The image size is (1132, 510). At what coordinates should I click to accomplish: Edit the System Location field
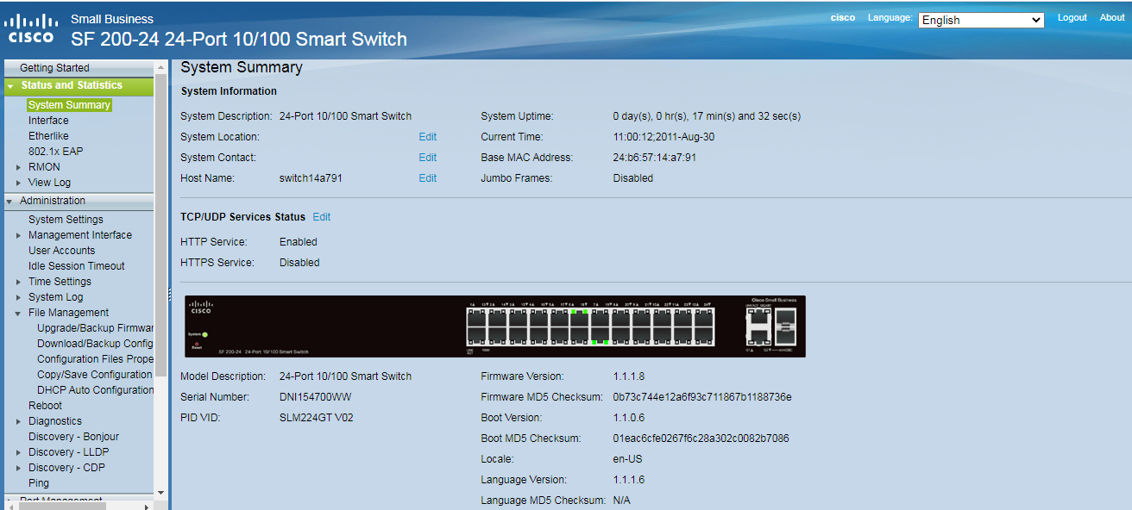pyautogui.click(x=427, y=136)
